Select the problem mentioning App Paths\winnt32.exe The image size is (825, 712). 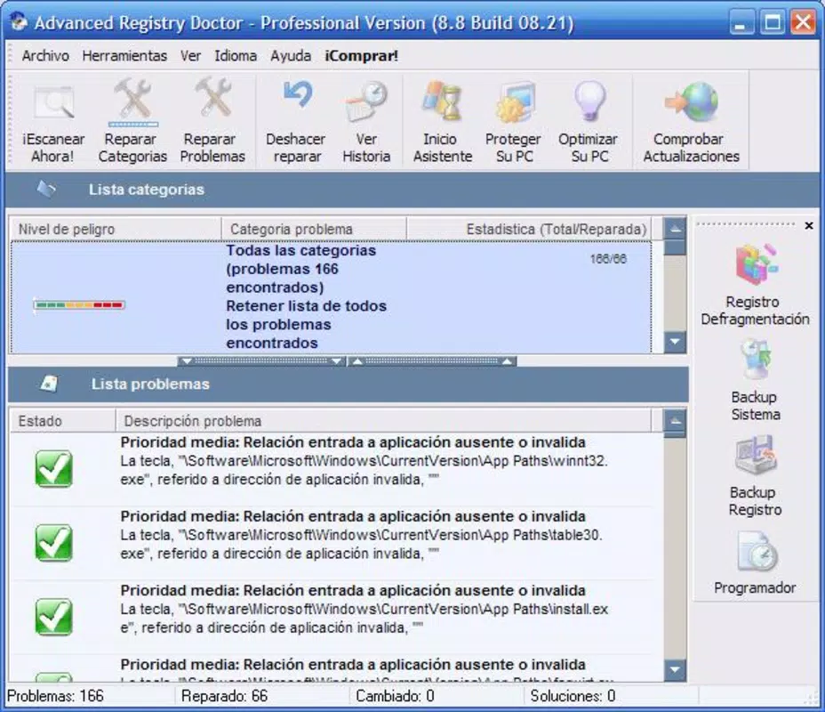point(331,469)
